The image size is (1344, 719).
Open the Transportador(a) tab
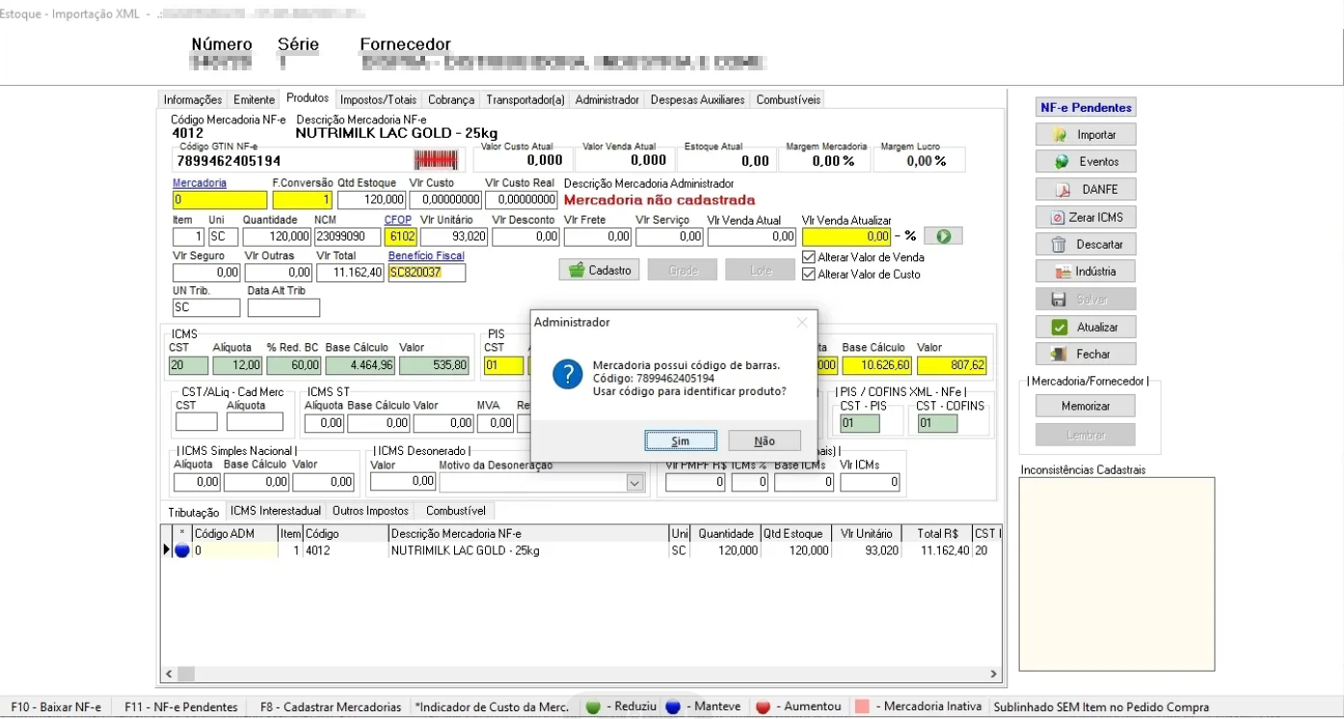525,99
